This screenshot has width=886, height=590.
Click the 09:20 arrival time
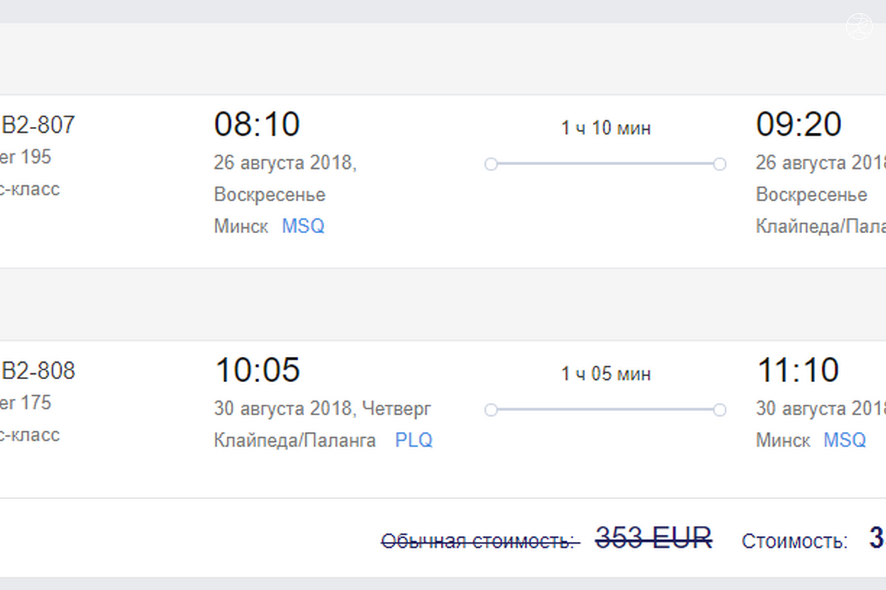coord(798,125)
